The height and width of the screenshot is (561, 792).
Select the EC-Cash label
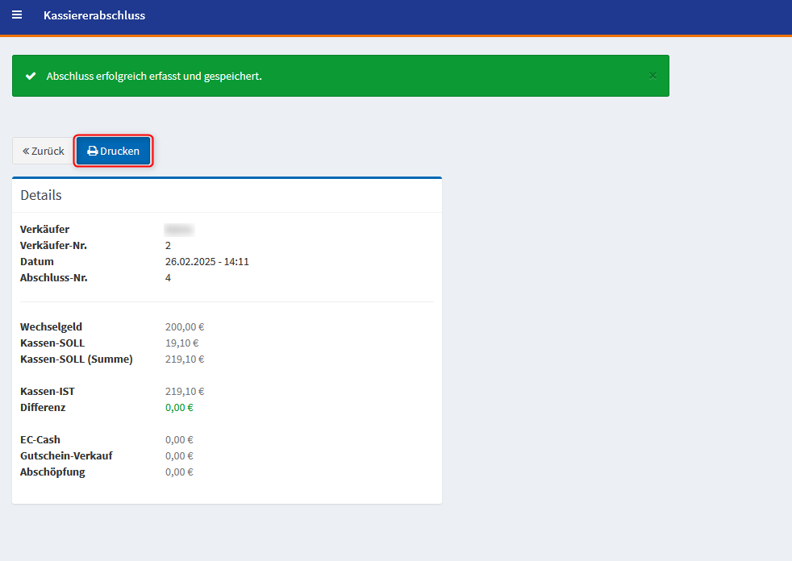click(x=40, y=439)
